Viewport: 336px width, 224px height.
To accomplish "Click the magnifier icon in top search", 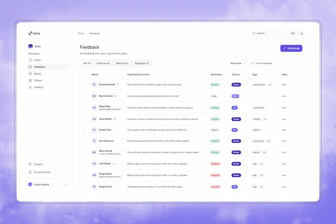I will [254, 33].
